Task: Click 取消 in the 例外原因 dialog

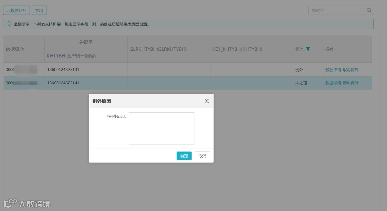Action: [202, 156]
